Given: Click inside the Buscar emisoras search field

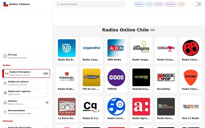Looking at the screenshot, I should click(90, 4).
